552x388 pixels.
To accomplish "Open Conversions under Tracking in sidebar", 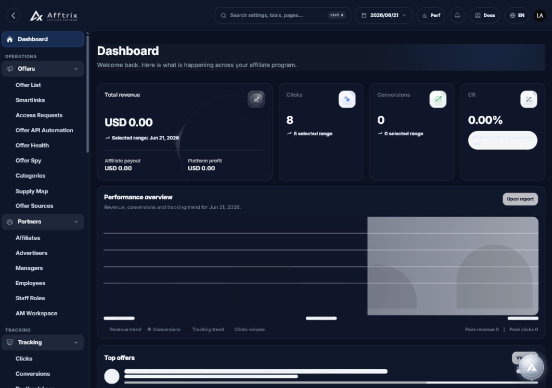I will [33, 374].
